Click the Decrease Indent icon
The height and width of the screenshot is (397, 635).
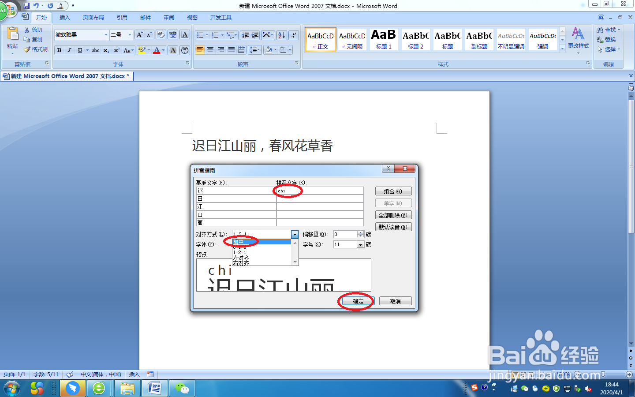[x=246, y=35]
